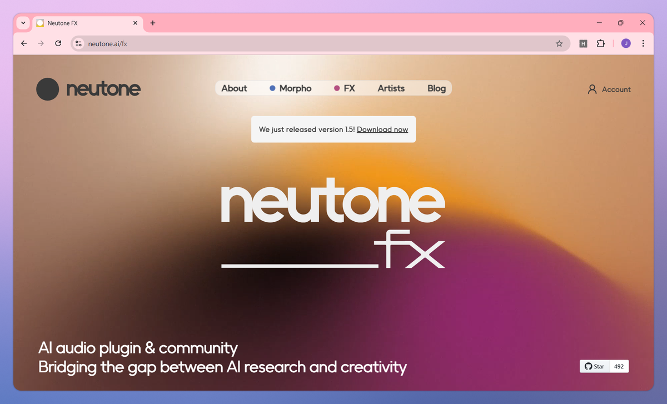Open Chrome's three-dot menu
Screen dimensions: 667x404
point(643,43)
